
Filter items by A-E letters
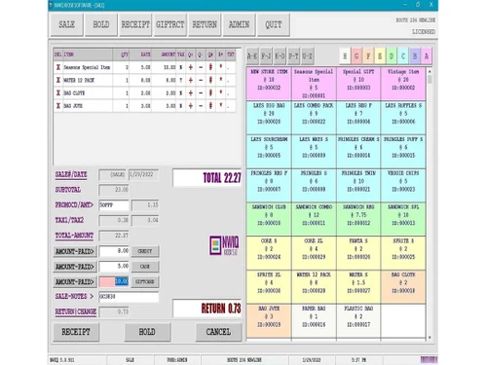[x=252, y=56]
